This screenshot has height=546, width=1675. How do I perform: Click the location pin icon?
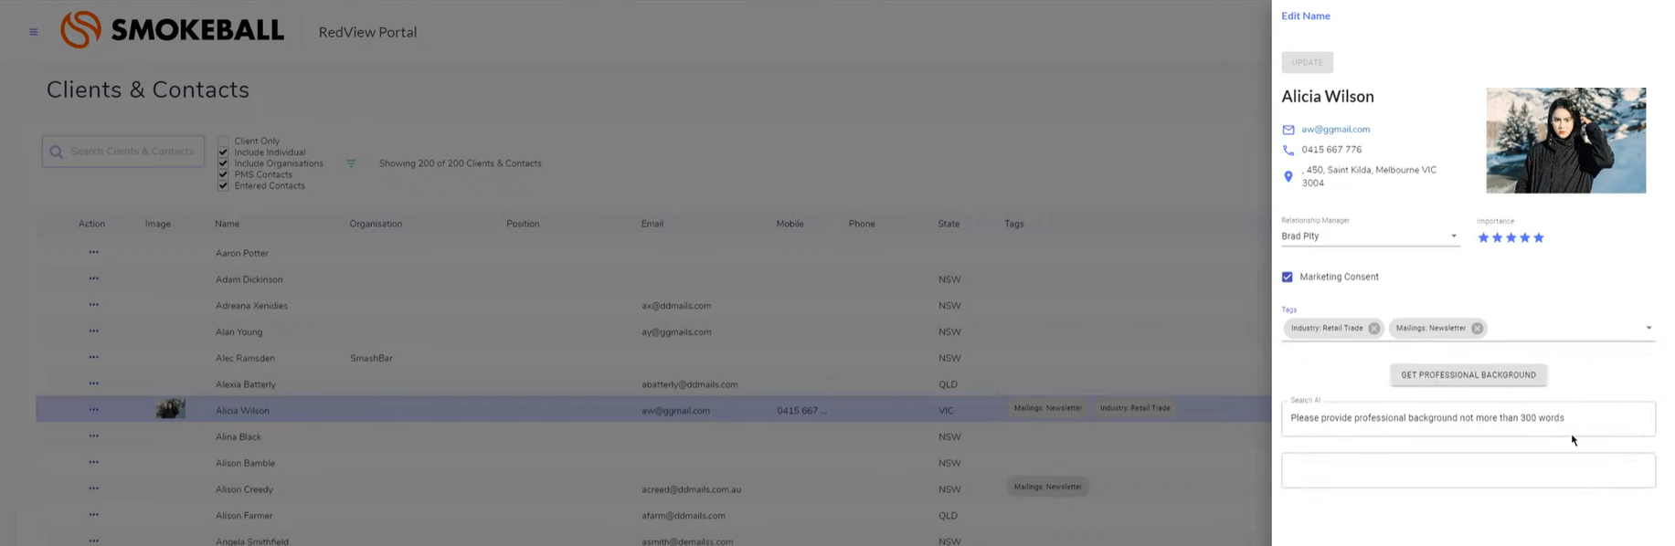coord(1288,176)
